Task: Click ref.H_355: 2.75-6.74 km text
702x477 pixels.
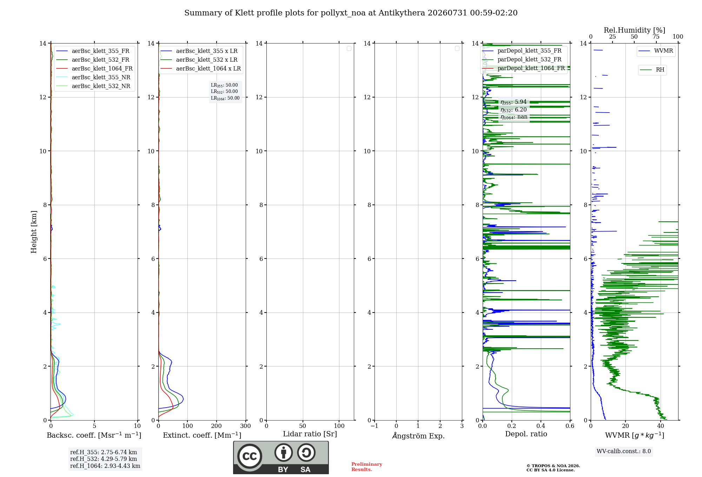Action: (x=104, y=452)
